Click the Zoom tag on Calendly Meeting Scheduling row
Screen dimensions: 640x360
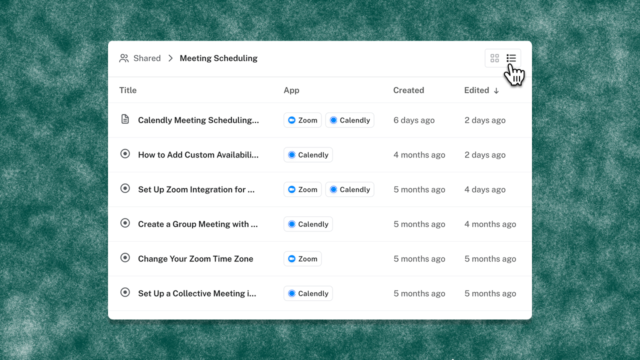[x=302, y=120]
